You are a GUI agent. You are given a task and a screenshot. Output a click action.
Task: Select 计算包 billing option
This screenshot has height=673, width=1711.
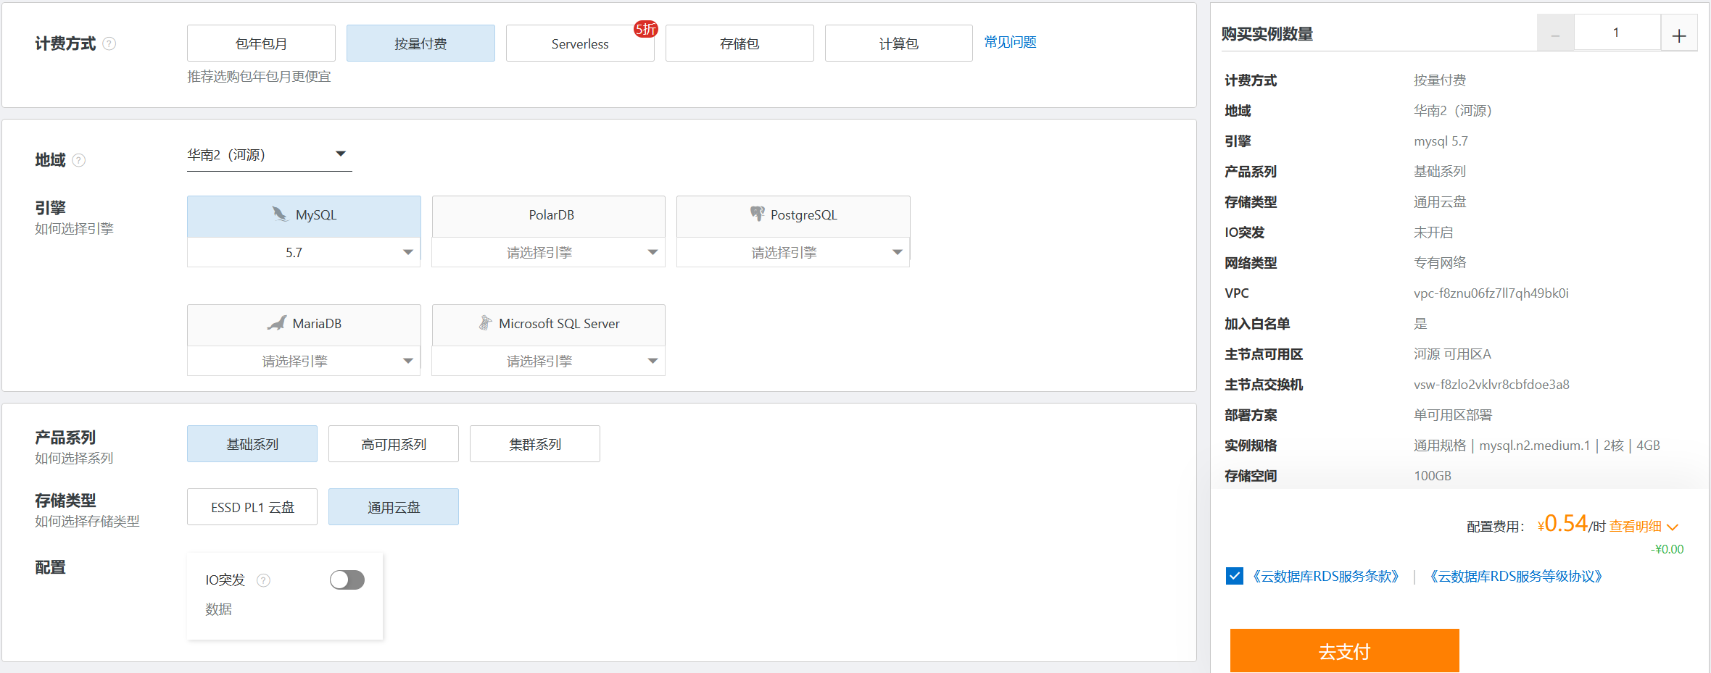(899, 43)
